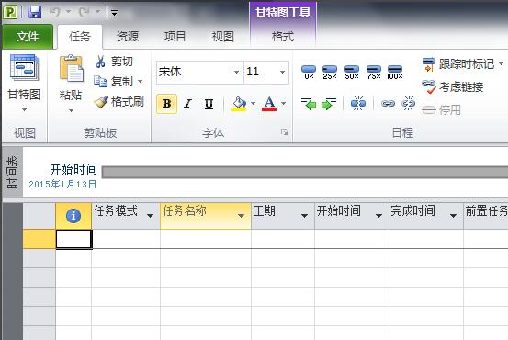
Task: Click 跟踪时标记 mark on track
Action: (x=458, y=64)
